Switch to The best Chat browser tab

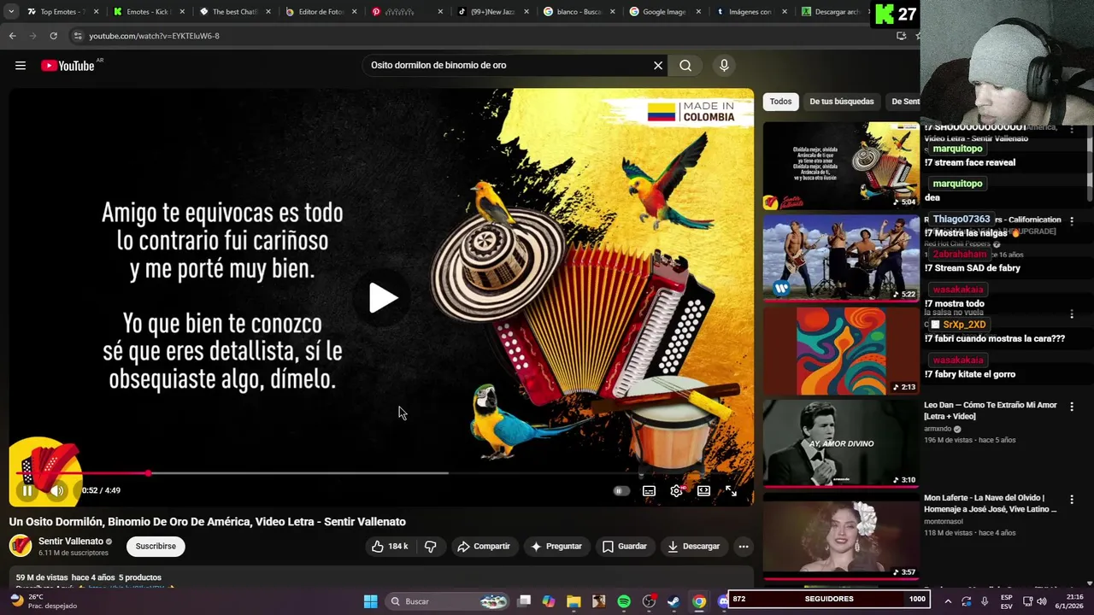tap(234, 12)
